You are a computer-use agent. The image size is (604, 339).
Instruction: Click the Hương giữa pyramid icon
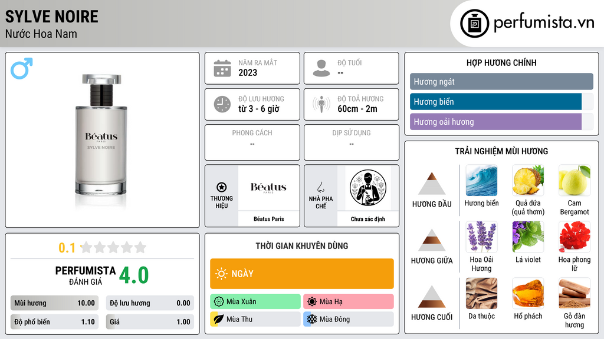point(432,240)
